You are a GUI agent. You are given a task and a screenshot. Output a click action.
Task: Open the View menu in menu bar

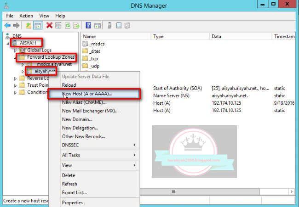(44, 16)
